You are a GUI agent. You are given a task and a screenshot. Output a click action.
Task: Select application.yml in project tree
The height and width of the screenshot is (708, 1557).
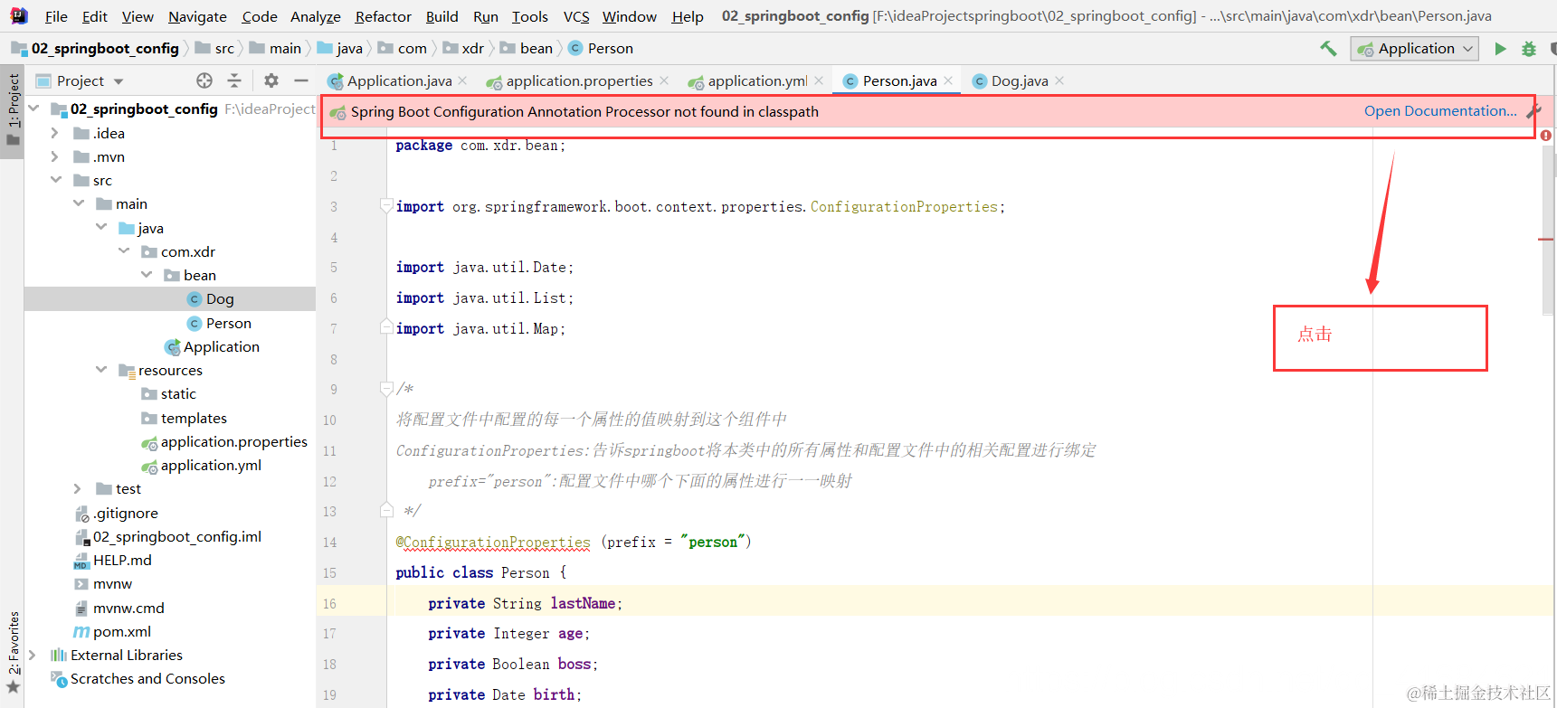201,465
